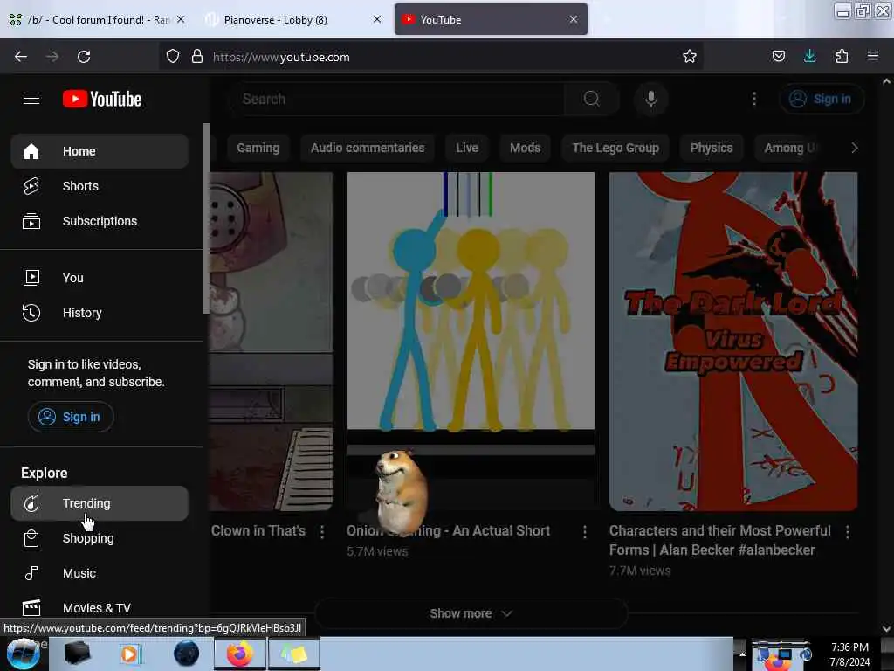Open Subscriptions in sidebar
The height and width of the screenshot is (671, 894).
pyautogui.click(x=100, y=221)
